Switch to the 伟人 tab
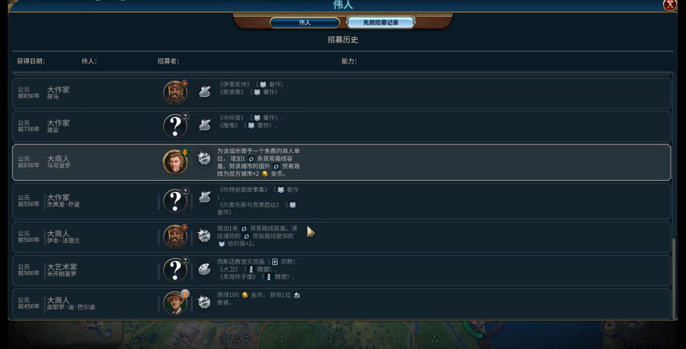This screenshot has height=349, width=686. [x=305, y=22]
